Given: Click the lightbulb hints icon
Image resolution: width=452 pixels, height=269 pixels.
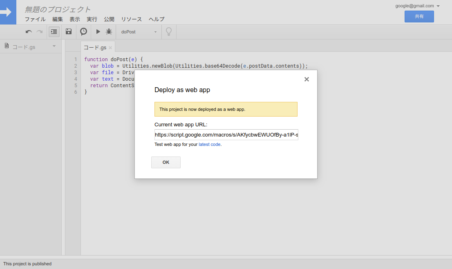Looking at the screenshot, I should point(169,32).
